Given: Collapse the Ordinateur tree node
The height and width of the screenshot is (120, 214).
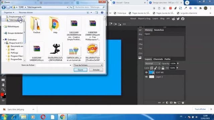Looking at the screenshot, I should click(x=3, y=40).
